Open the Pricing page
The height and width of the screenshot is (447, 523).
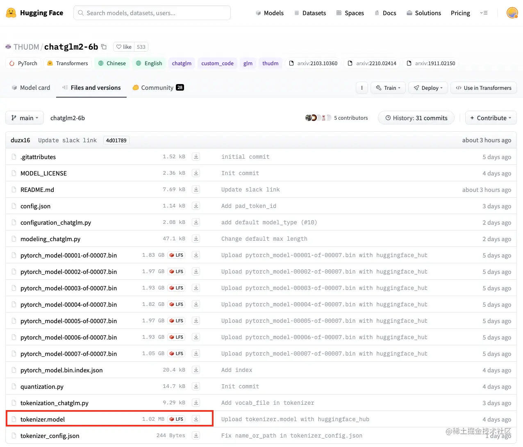(x=460, y=13)
